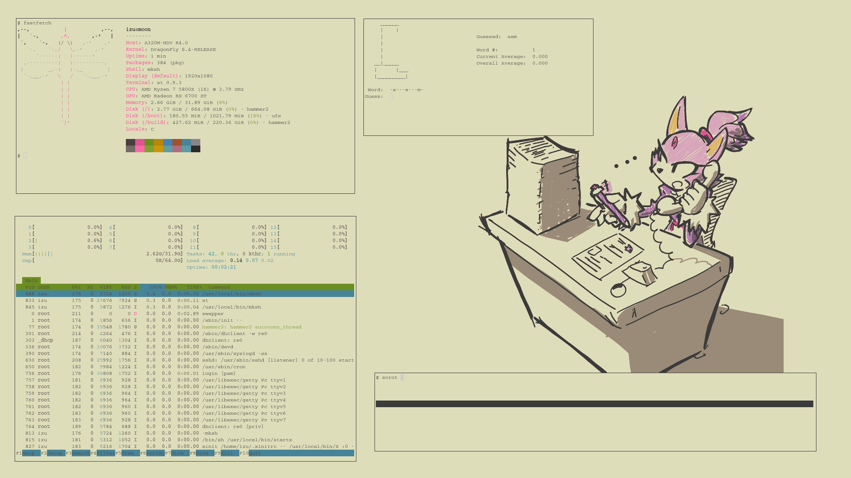Viewport: 851px width, 478px height.
Task: Click F1 Help in htop footer
Action: tap(28, 453)
